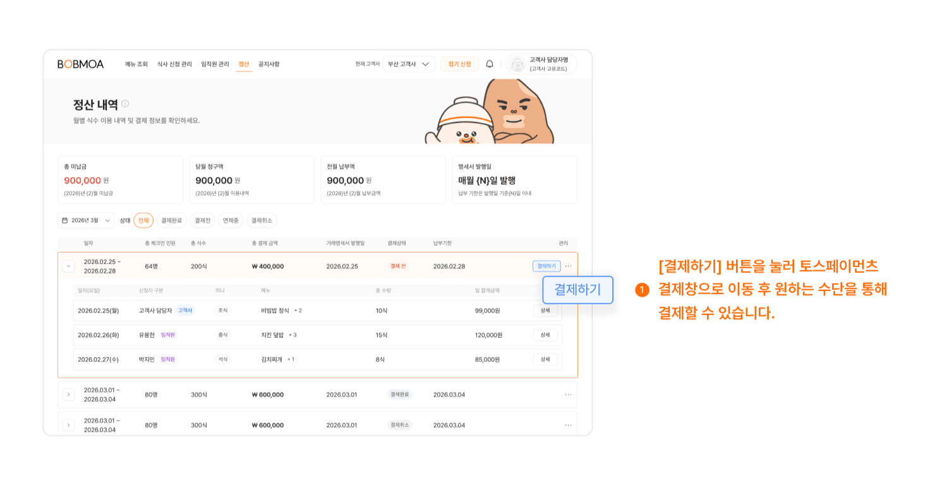Click the 총 결제 금액 column header

[x=265, y=243]
